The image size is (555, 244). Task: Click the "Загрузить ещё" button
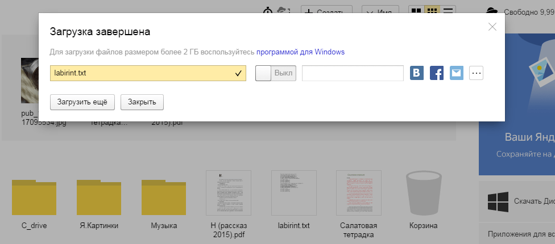tap(82, 102)
